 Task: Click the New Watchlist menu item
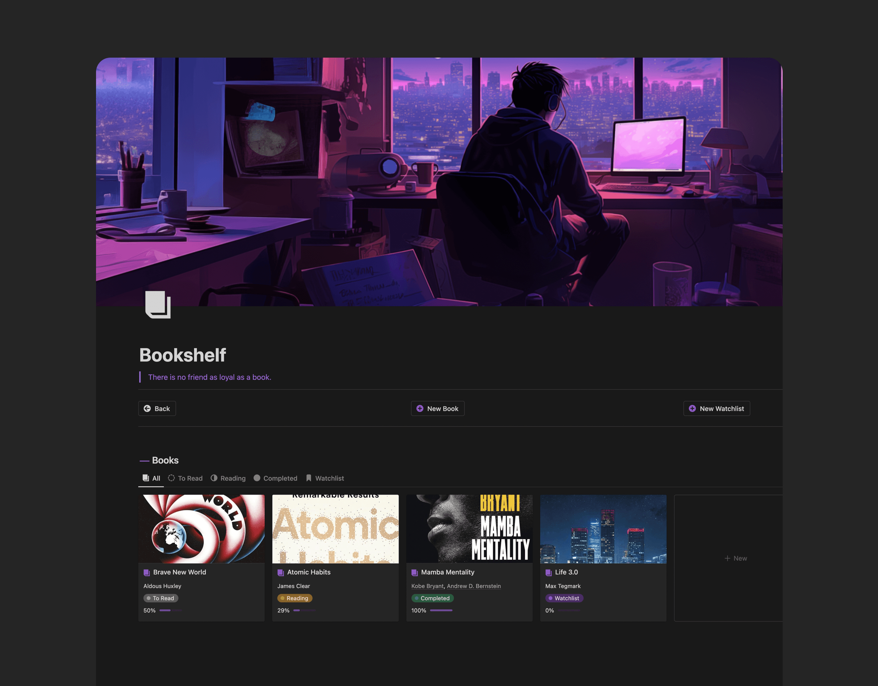tap(715, 409)
